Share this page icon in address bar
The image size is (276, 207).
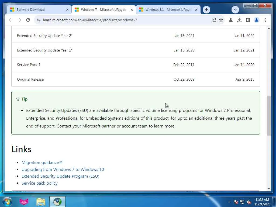(x=214, y=20)
